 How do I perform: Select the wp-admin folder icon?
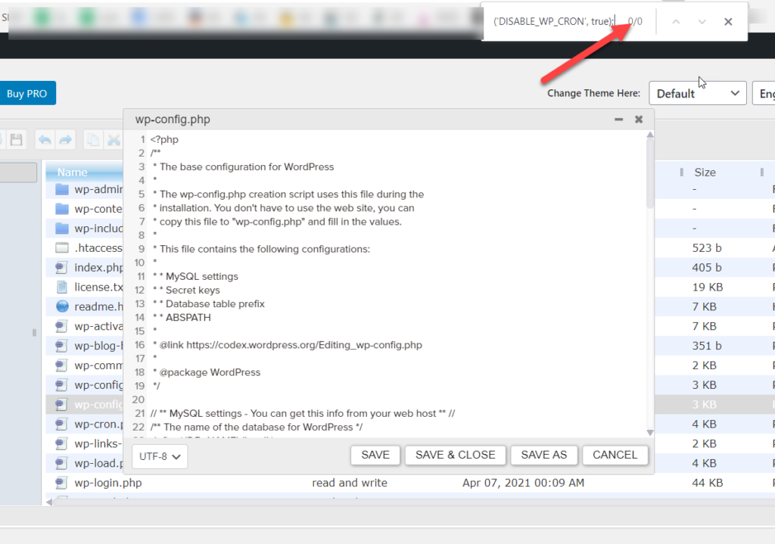pos(62,189)
